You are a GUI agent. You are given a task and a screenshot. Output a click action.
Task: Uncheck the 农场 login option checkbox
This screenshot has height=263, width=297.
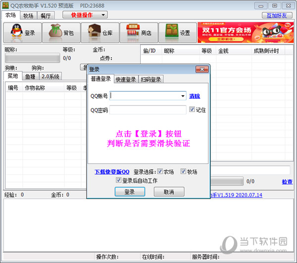coord(160,172)
